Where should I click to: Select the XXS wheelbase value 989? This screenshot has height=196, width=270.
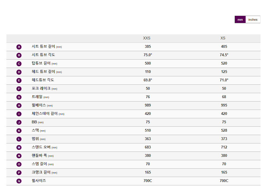click(148, 105)
